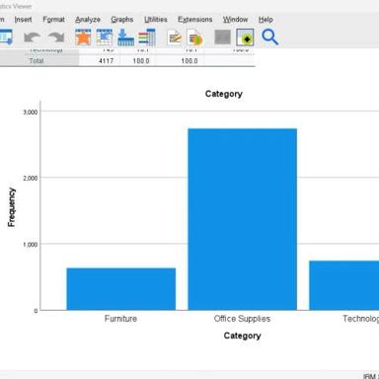Open the Extensions menu

(x=195, y=20)
